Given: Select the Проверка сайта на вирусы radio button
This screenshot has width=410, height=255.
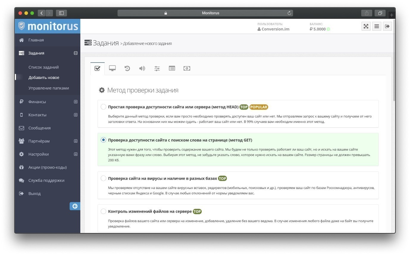Looking at the screenshot, I should point(103,178).
